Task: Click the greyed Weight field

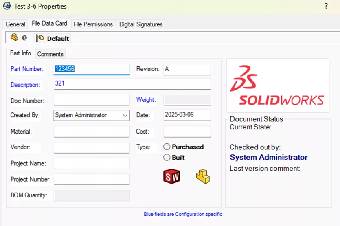Action: pos(187,100)
